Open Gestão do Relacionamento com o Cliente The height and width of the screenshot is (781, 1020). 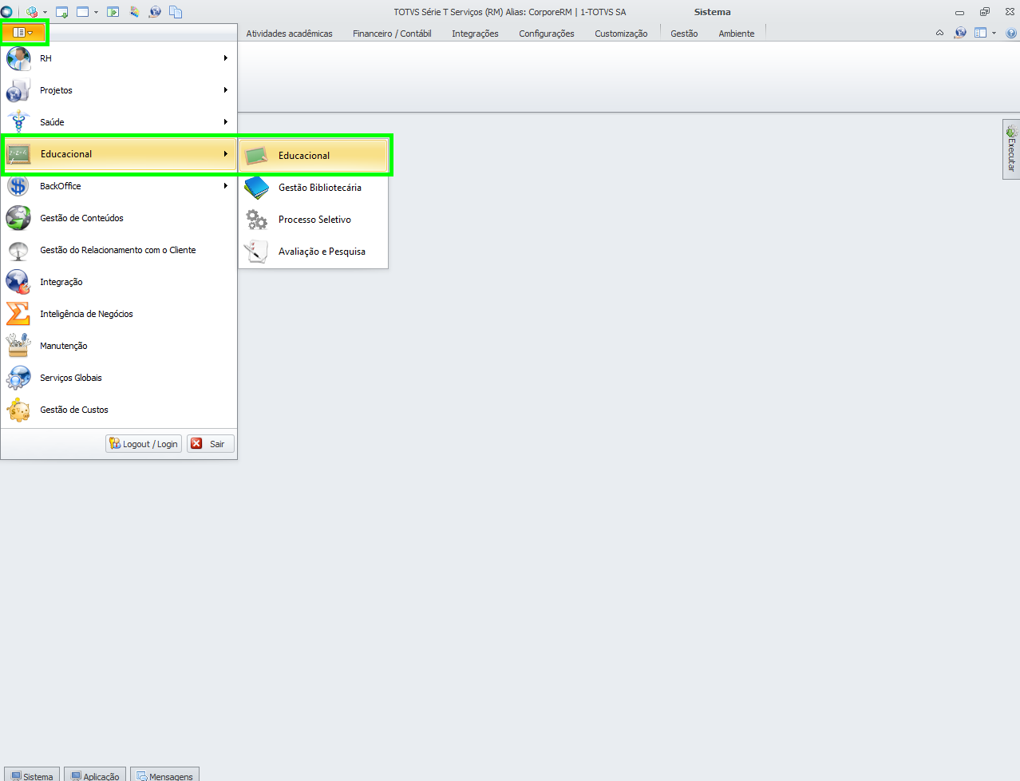(x=119, y=250)
